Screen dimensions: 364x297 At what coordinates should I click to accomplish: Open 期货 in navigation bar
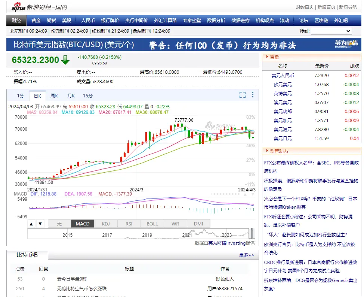coord(51,21)
